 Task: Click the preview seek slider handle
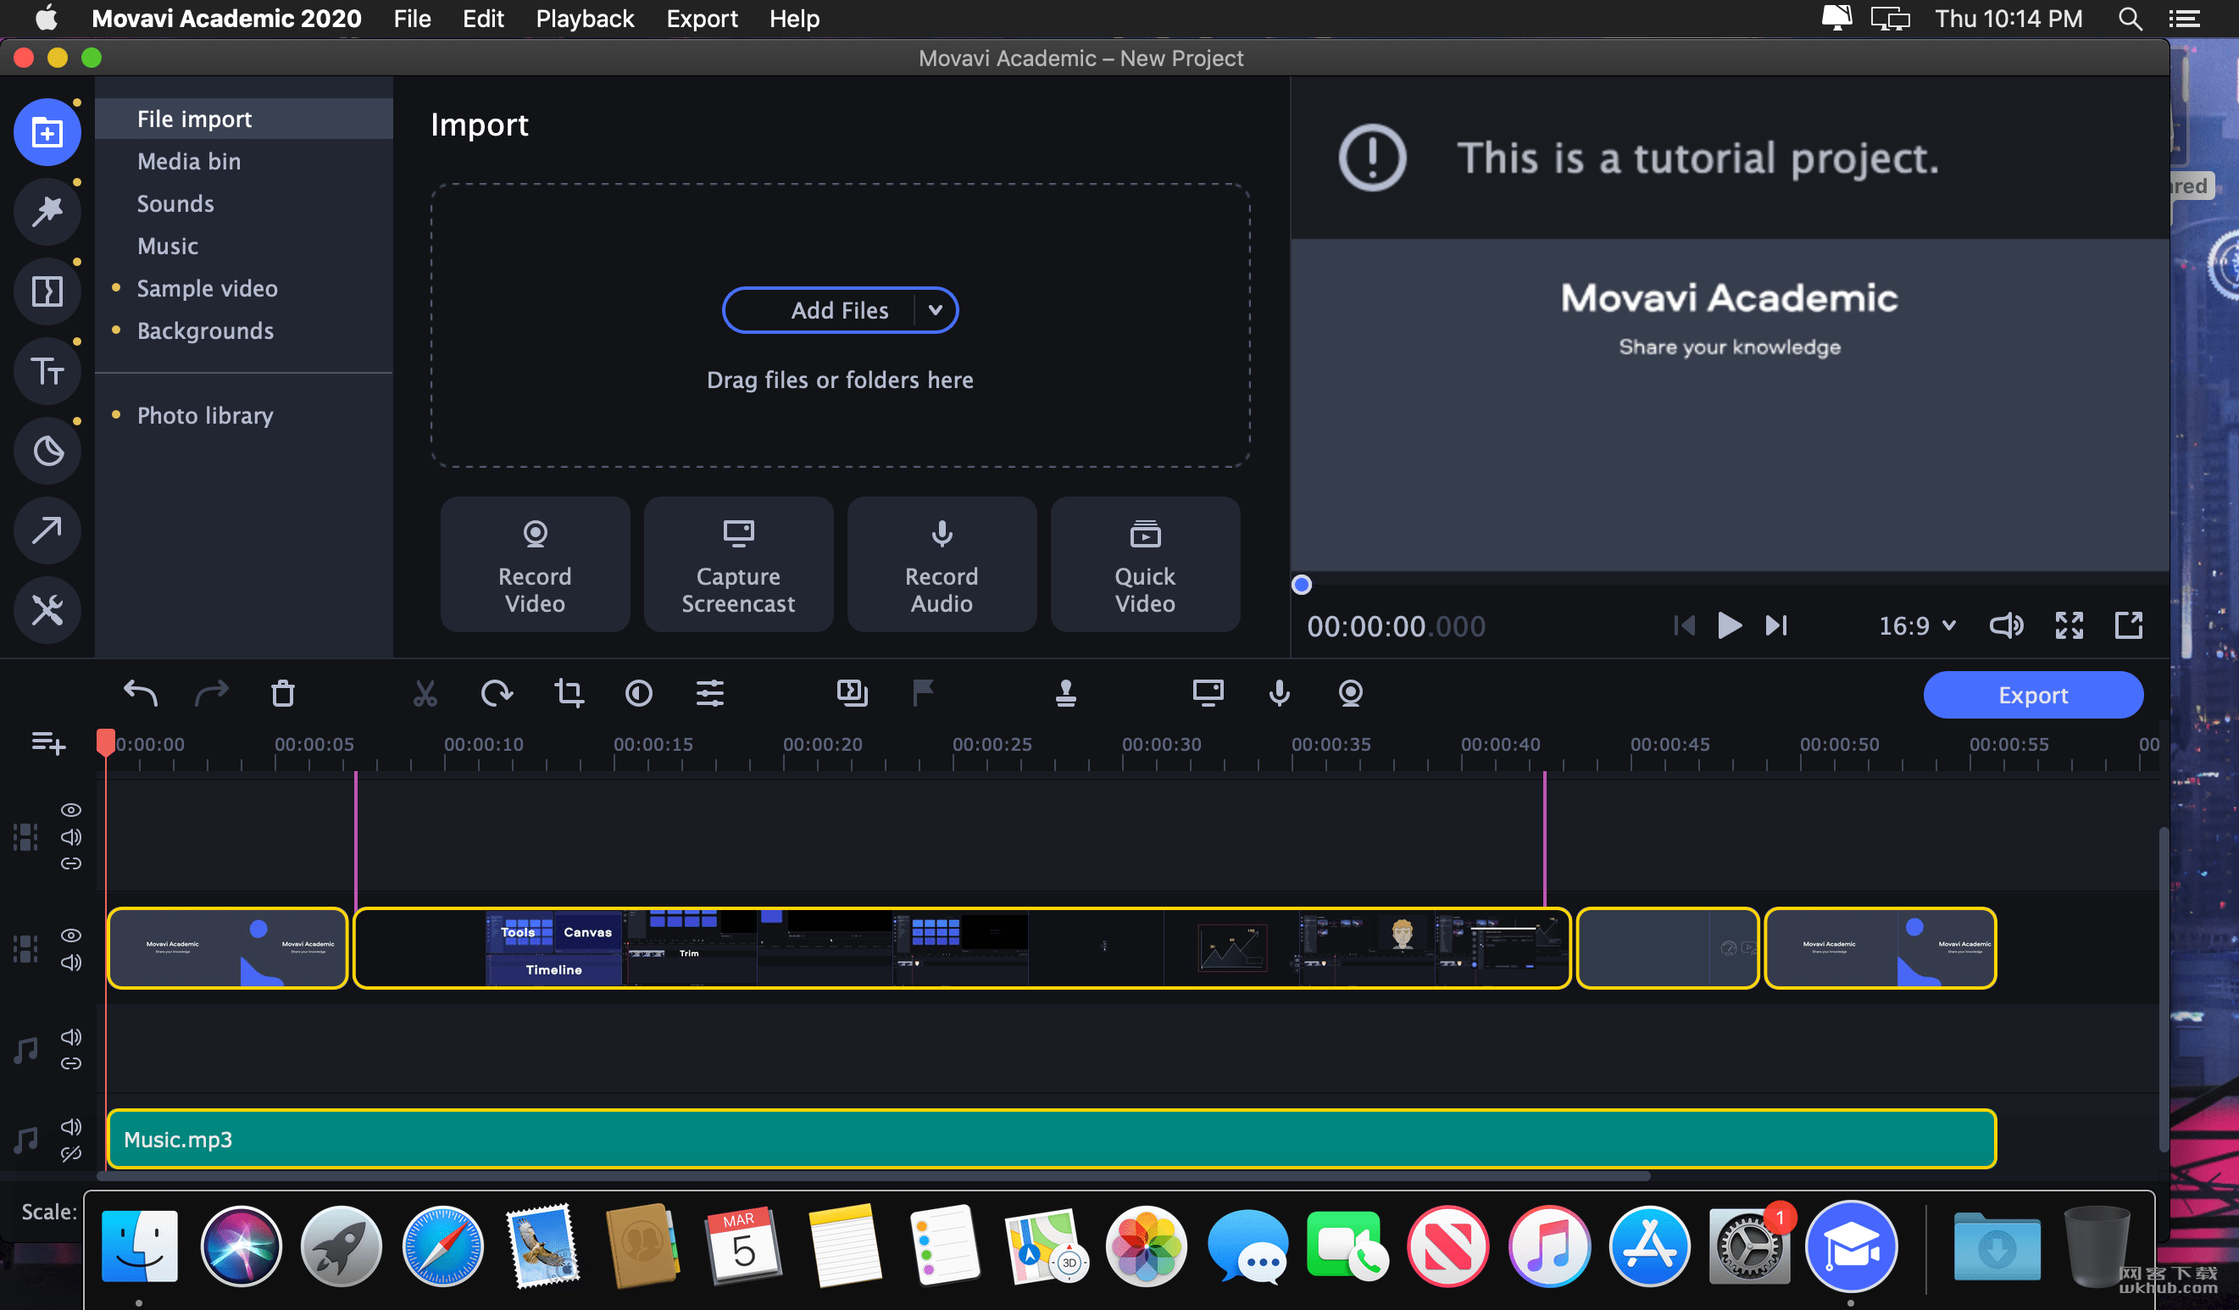click(1302, 585)
